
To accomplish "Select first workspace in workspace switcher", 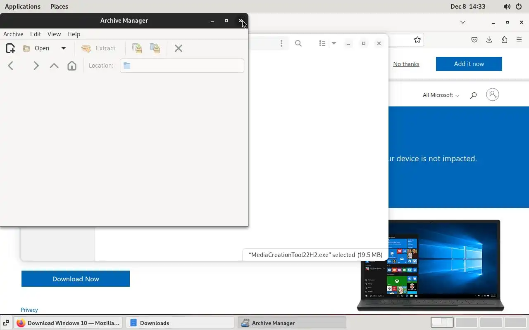I will [442, 323].
